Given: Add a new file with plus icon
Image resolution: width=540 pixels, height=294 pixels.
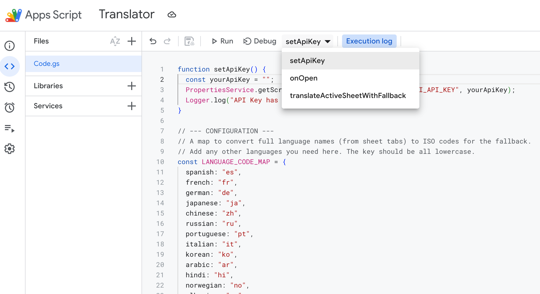Looking at the screenshot, I should point(132,41).
